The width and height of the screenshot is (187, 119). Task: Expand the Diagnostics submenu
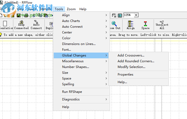click(x=81, y=99)
